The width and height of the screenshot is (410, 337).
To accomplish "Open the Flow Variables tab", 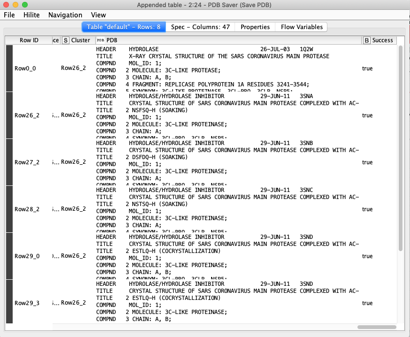I will (302, 27).
